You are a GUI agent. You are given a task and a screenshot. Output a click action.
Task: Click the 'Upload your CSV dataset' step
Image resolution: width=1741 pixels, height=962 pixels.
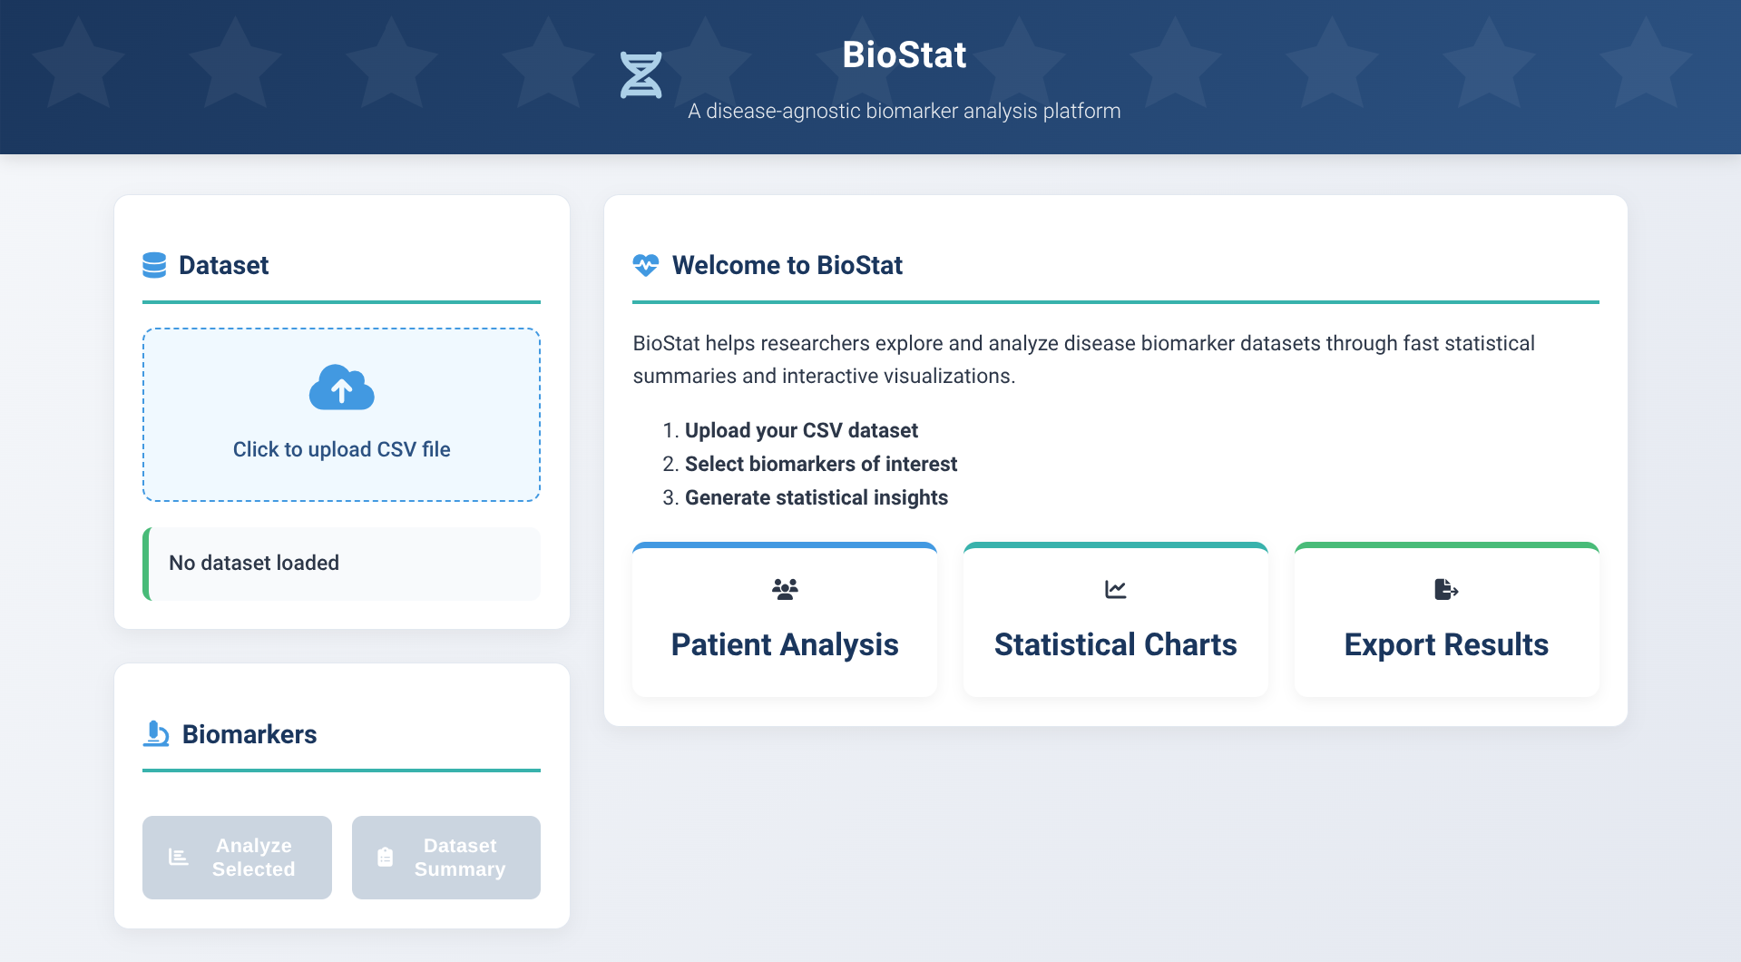tap(801, 430)
